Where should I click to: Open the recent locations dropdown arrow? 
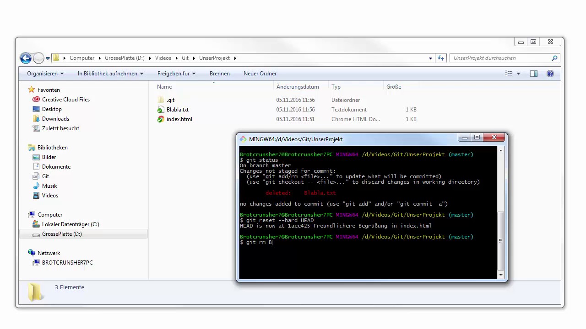click(48, 58)
